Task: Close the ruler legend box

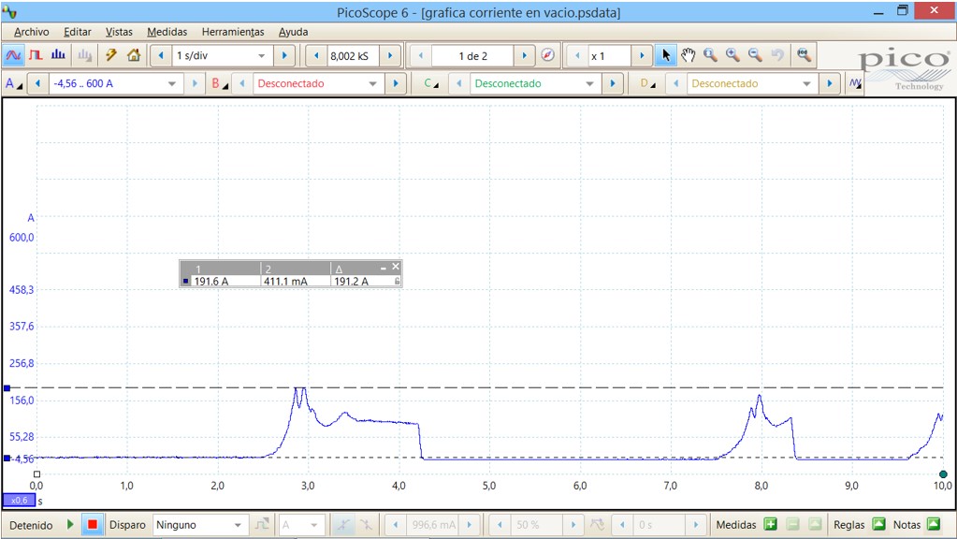Action: (396, 267)
